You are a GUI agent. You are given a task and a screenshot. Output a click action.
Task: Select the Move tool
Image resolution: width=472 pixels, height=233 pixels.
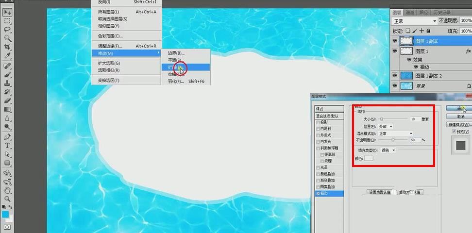click(x=7, y=12)
